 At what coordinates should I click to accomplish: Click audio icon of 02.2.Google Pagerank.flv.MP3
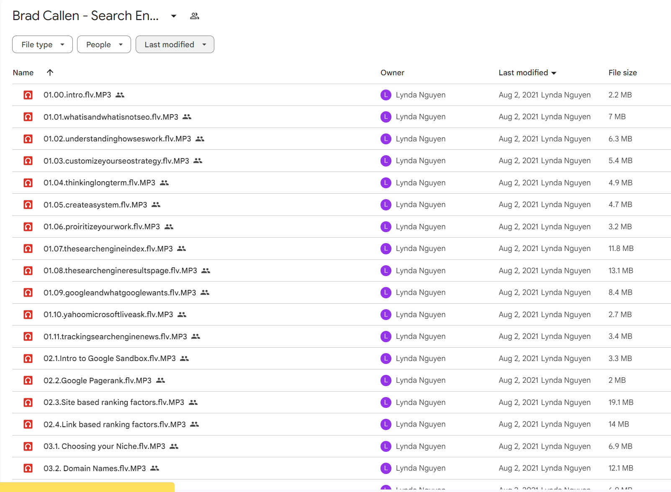point(28,380)
